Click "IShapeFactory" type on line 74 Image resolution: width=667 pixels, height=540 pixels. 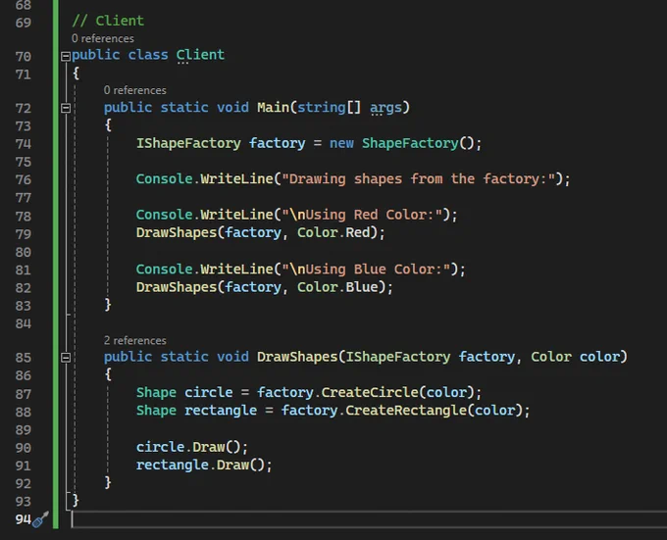tap(188, 143)
